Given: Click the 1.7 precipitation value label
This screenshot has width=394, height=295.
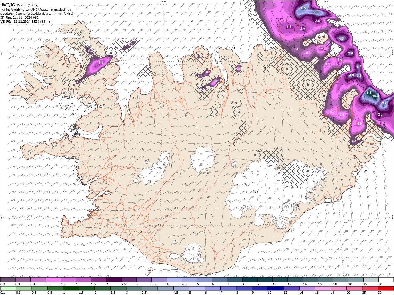Looking at the screenshot, I should tap(289, 27).
